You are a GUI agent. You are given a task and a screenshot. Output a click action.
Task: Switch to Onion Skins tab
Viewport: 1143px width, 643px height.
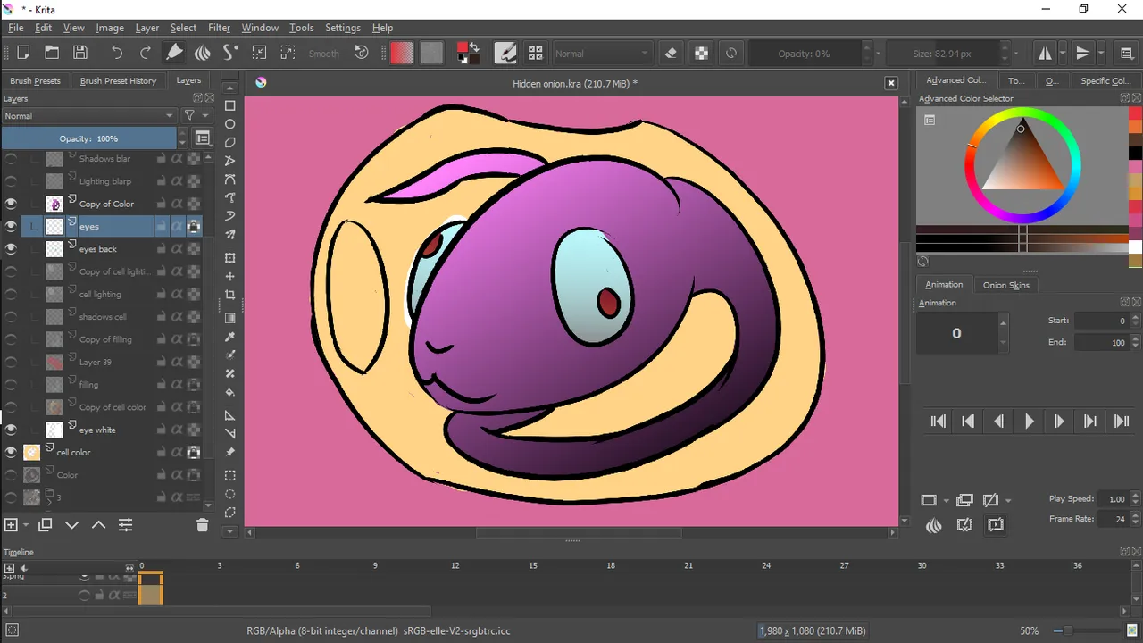1006,285
